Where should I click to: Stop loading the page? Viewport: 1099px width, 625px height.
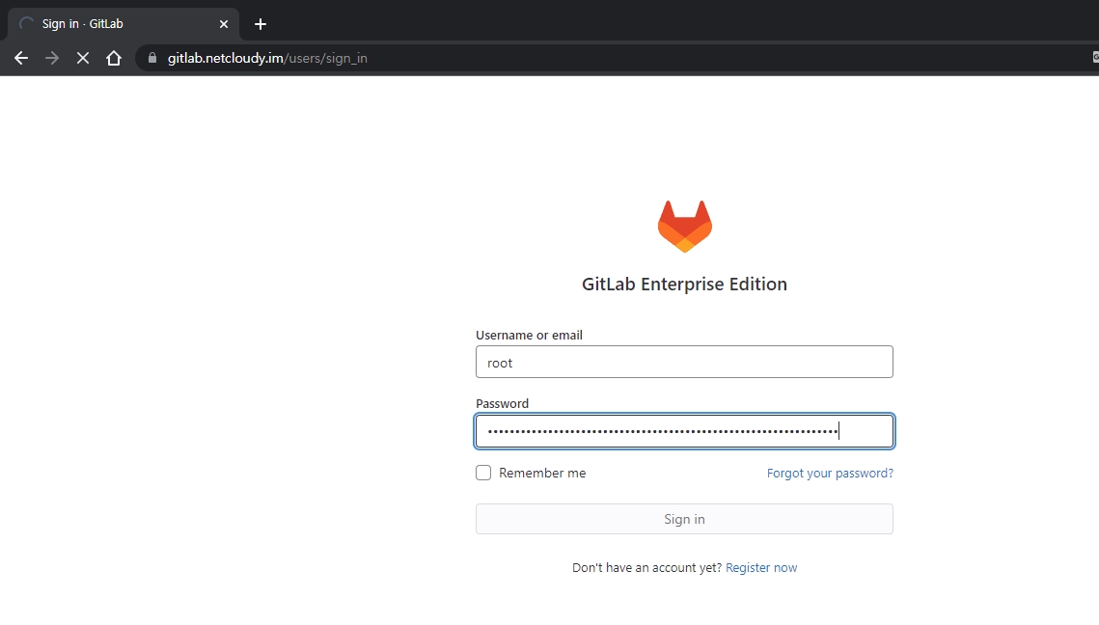click(x=83, y=58)
